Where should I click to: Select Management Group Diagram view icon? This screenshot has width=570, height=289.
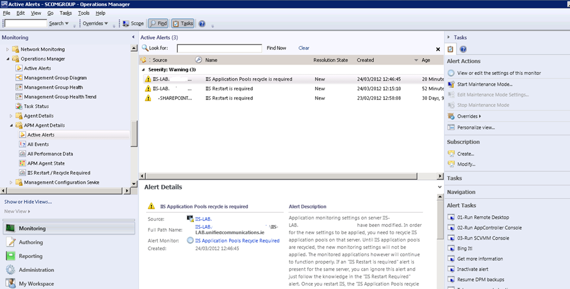click(19, 77)
